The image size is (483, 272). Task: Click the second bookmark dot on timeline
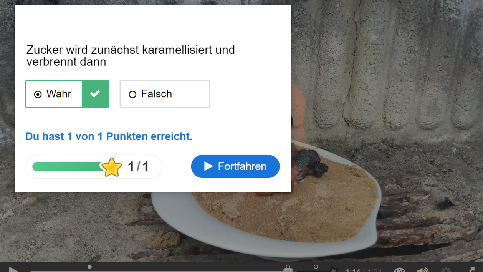tap(316, 267)
